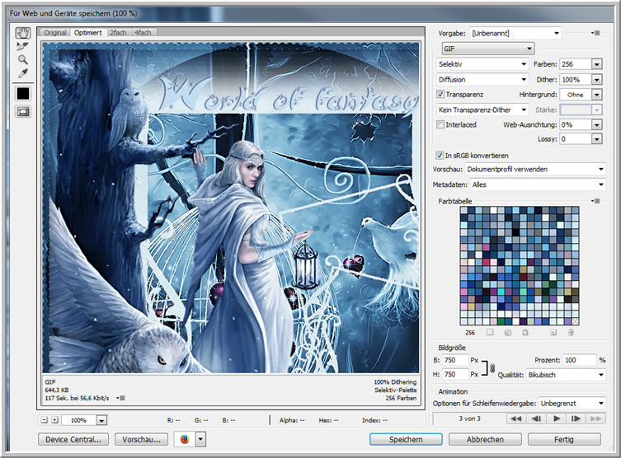Step to previous animation frame
This screenshot has height=458, width=621.
pyautogui.click(x=536, y=418)
